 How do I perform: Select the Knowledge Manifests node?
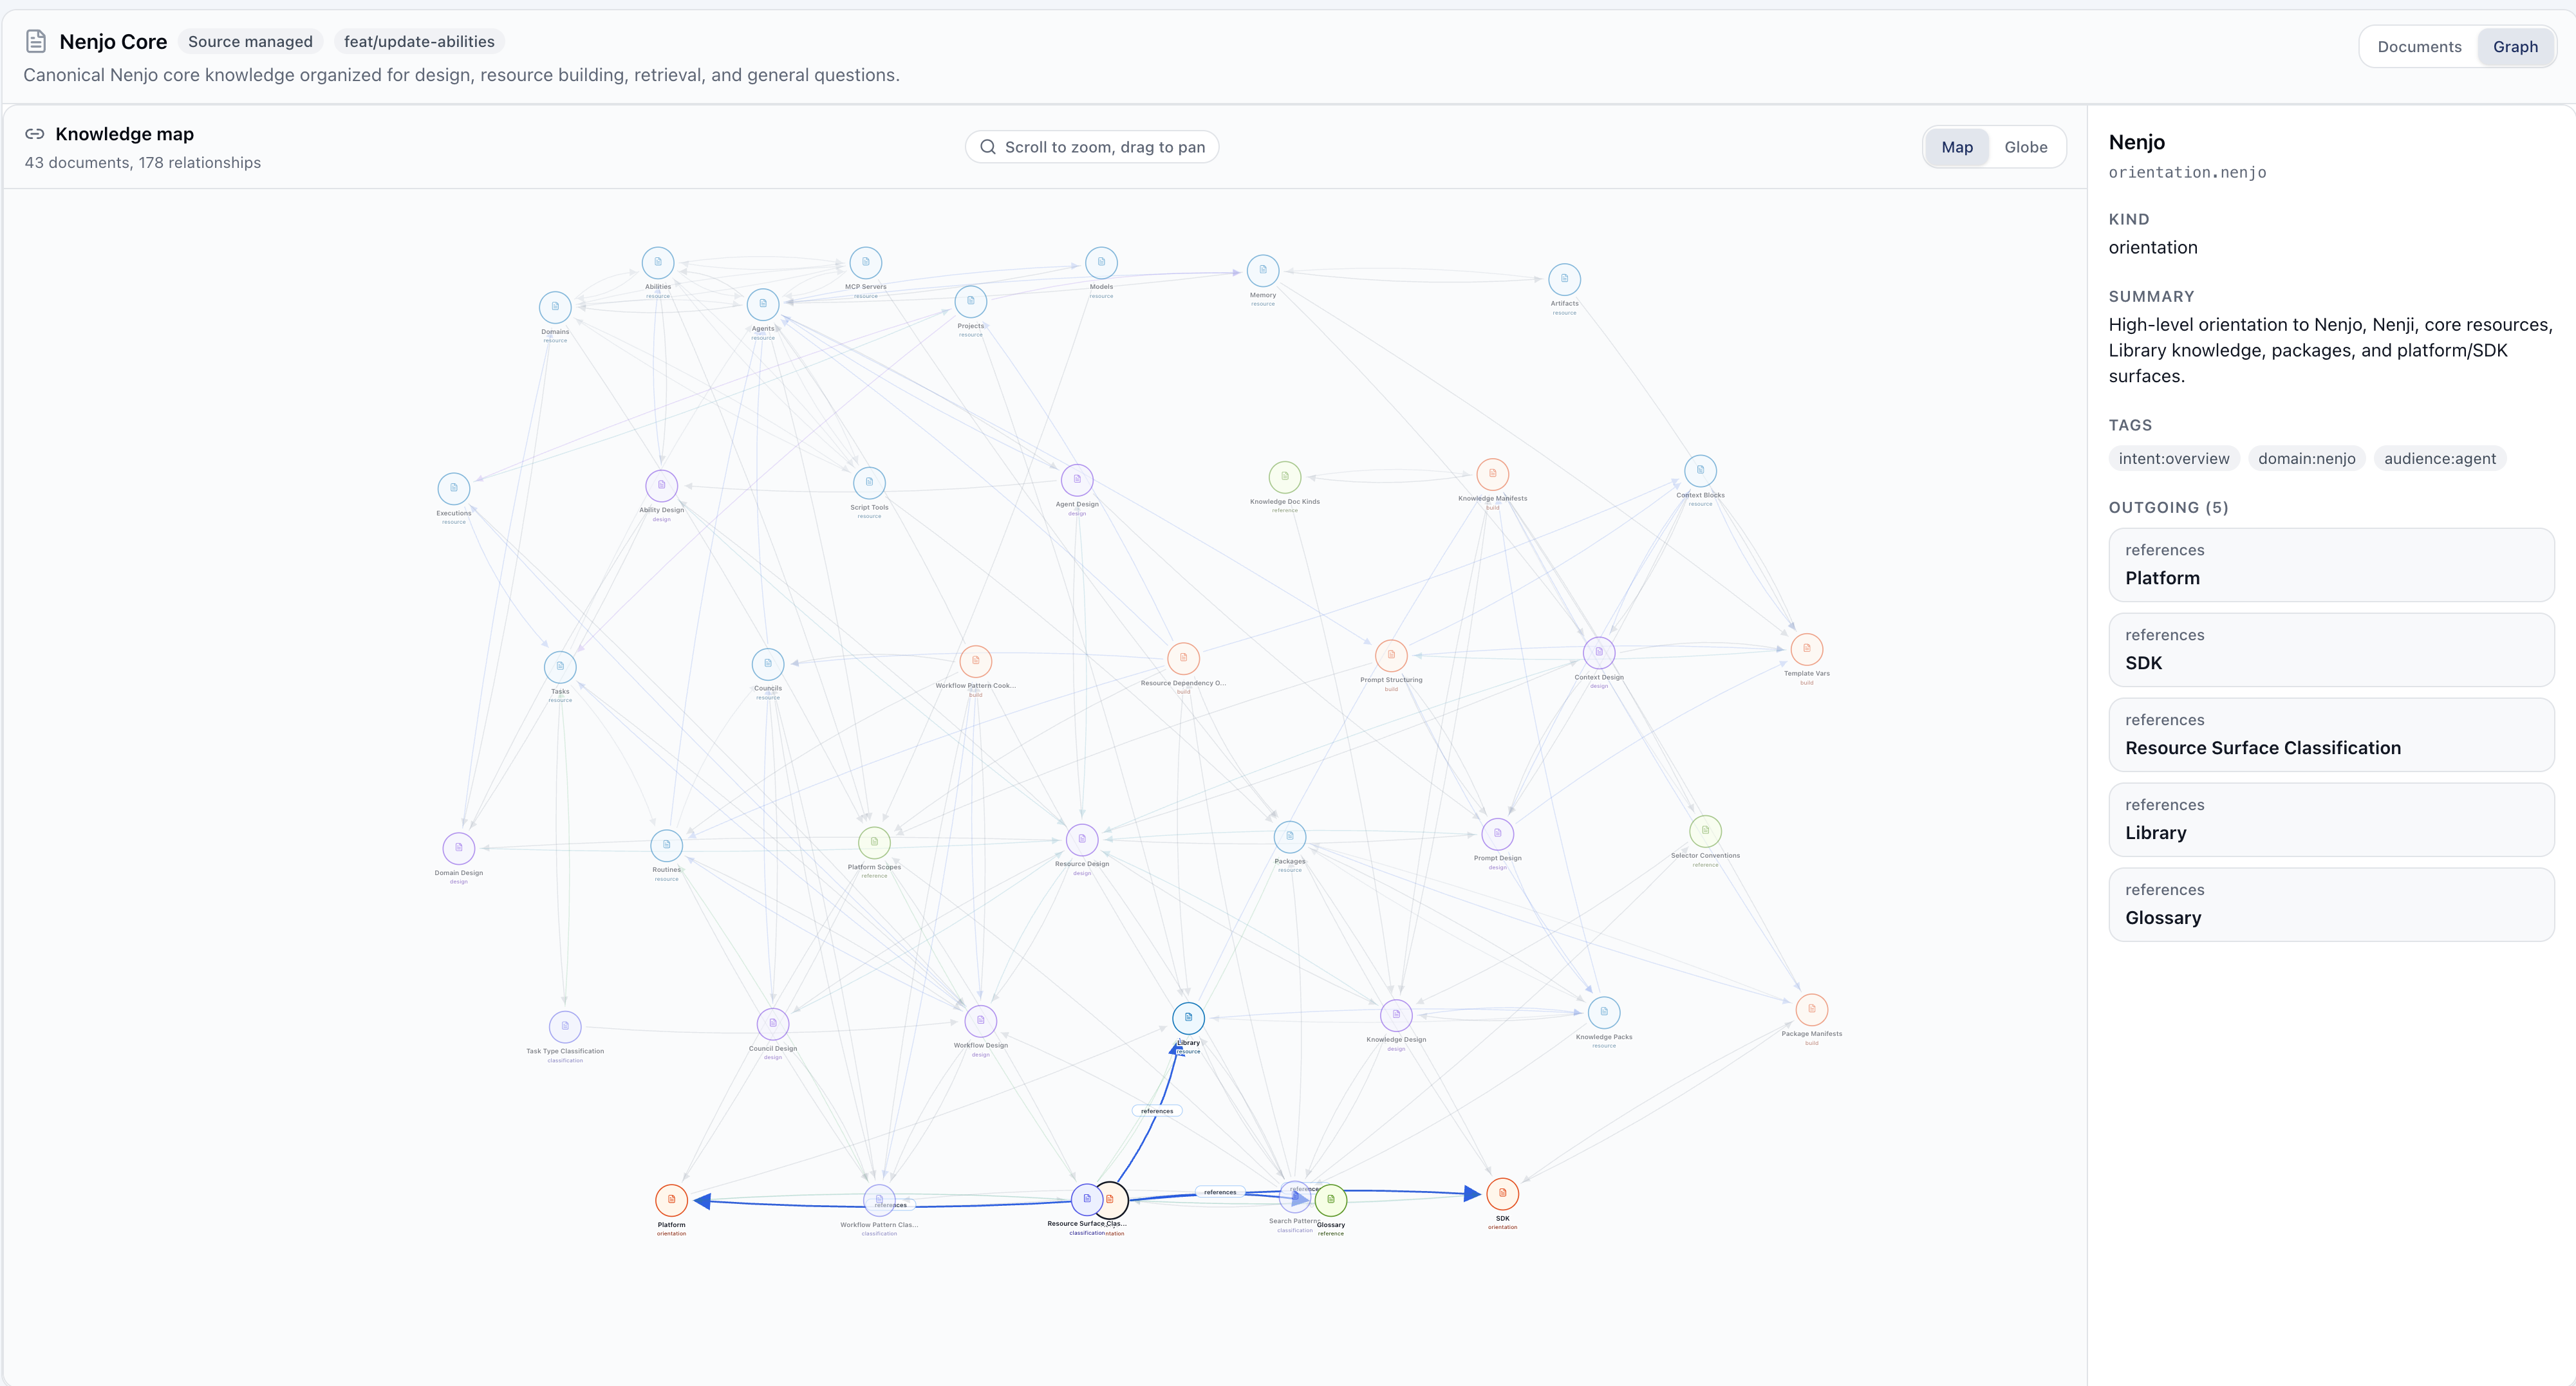pos(1493,474)
